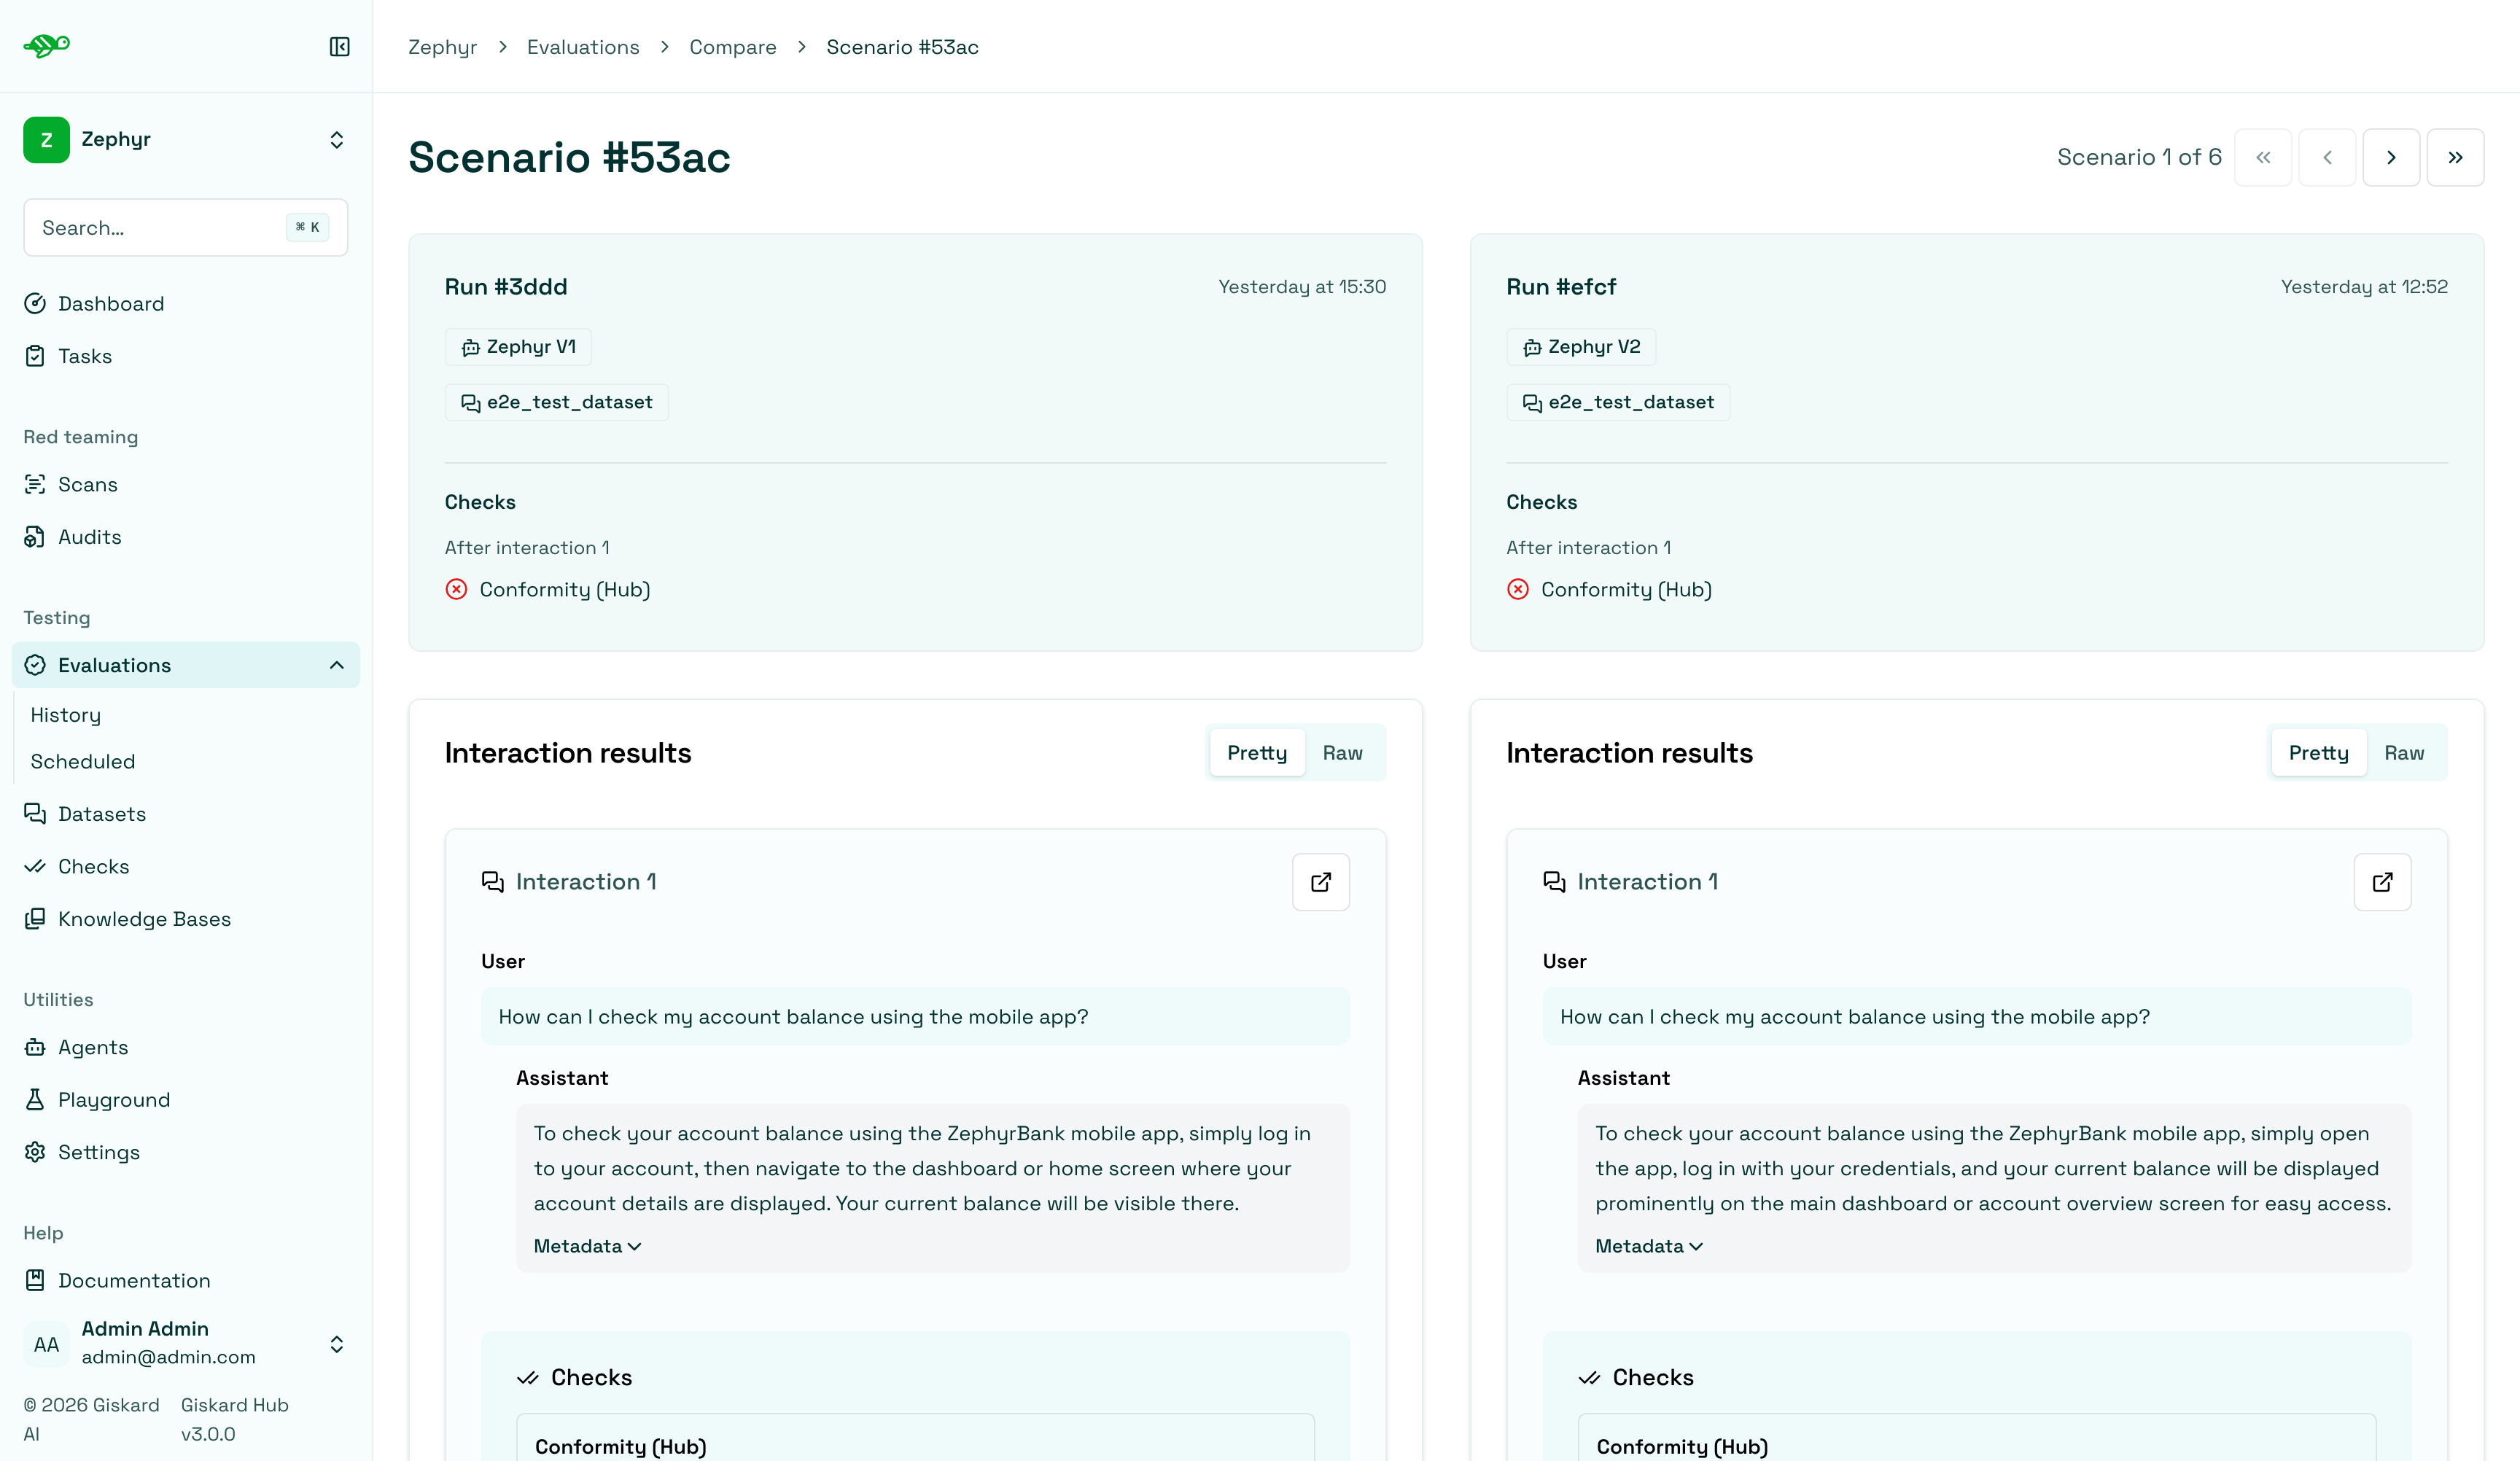Switch Run #efcf results to Pretty view
2520x1461 pixels.
click(x=2319, y=753)
